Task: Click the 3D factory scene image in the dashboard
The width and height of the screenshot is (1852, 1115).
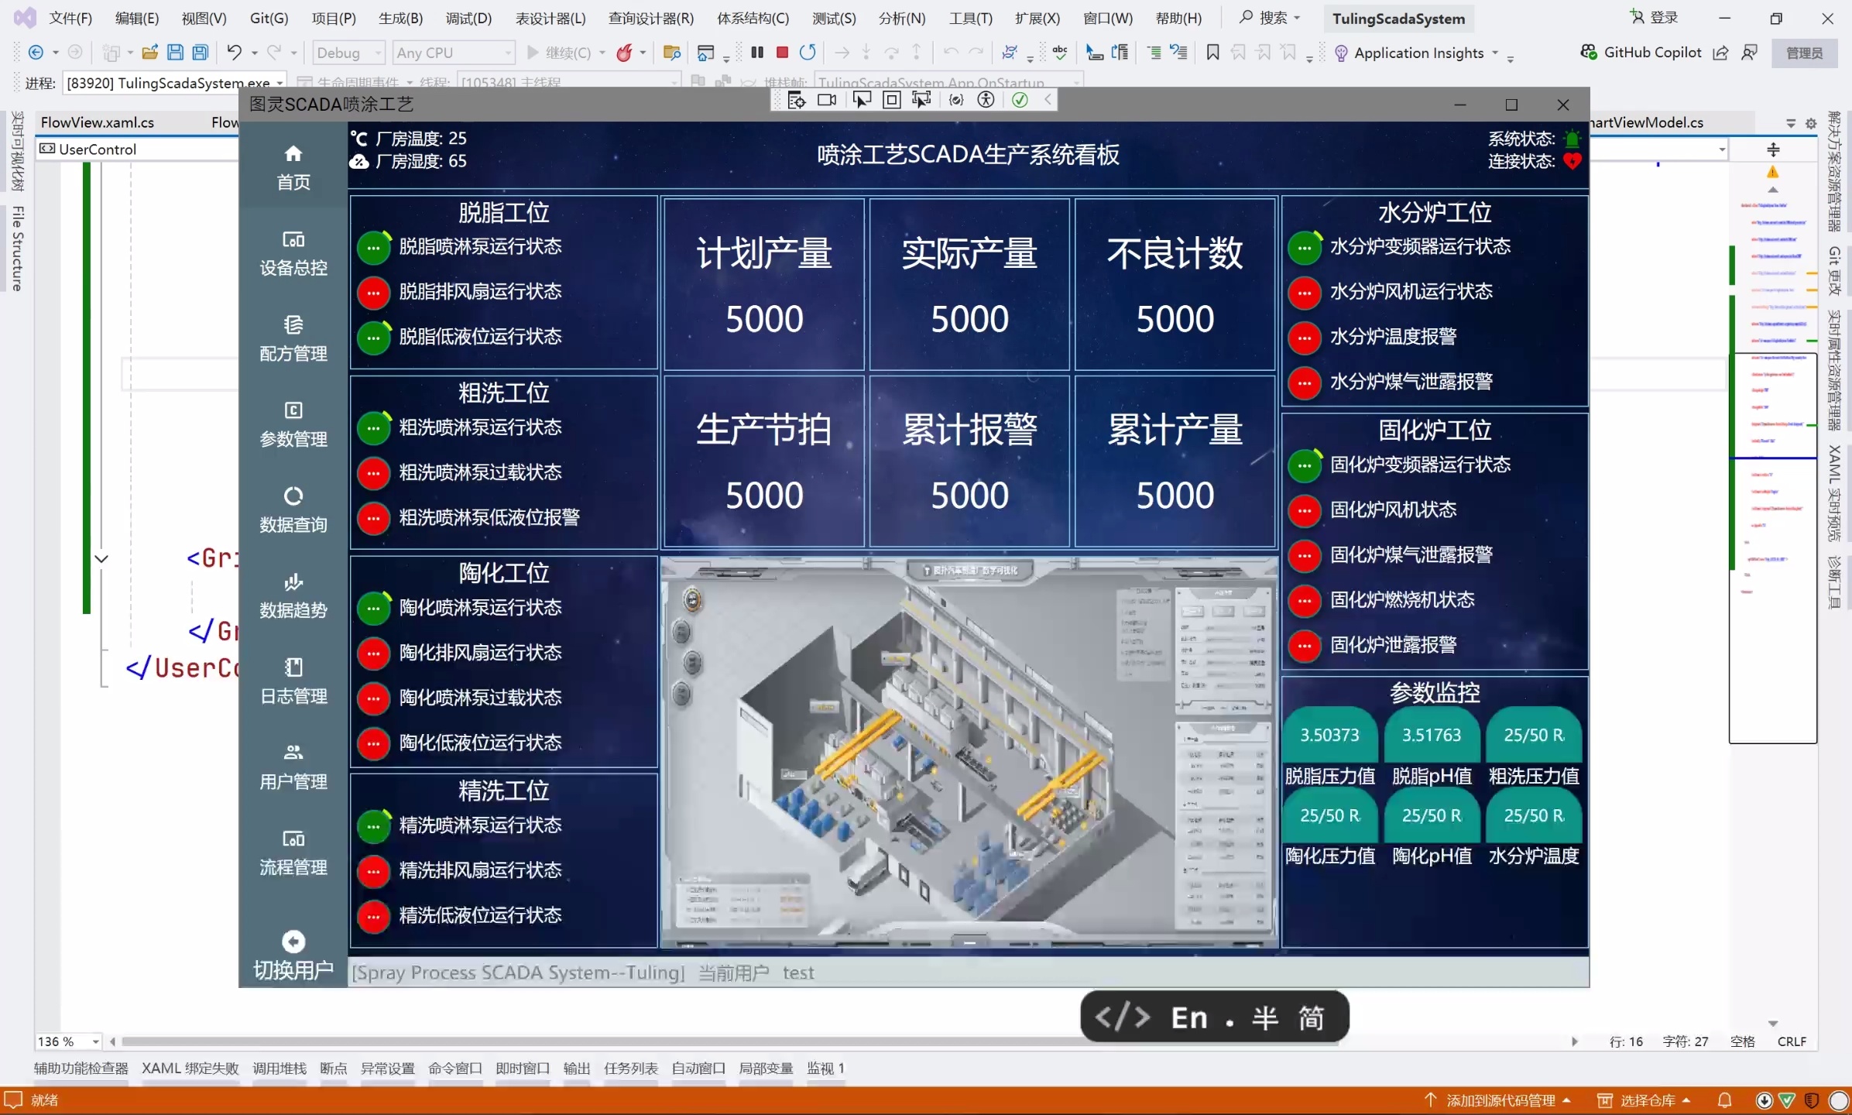Action: 969,751
